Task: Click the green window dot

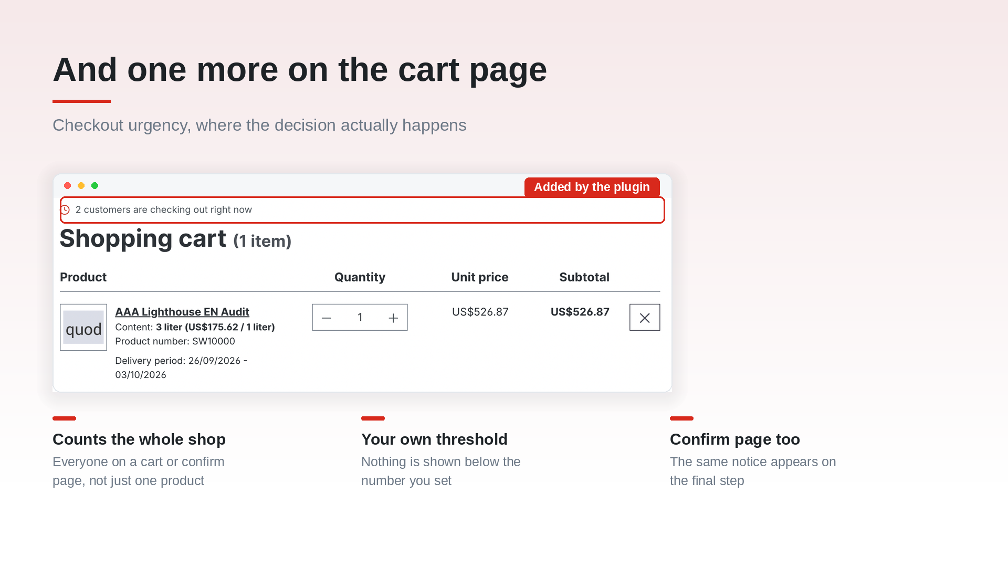Action: [94, 186]
